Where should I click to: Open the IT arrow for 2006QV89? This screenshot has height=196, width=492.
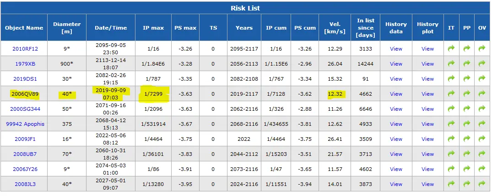coord(451,93)
